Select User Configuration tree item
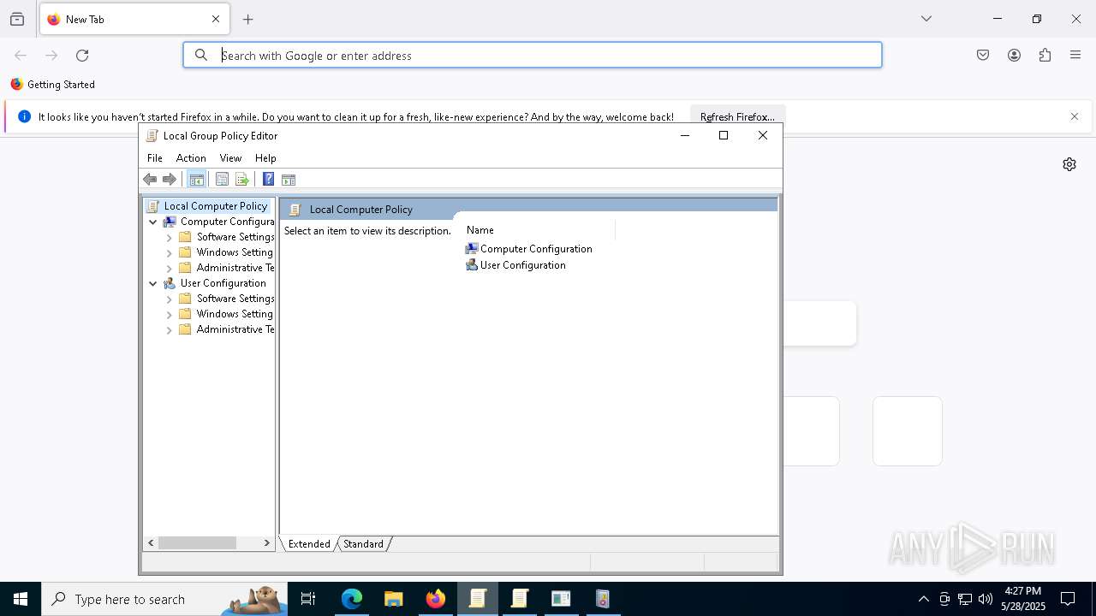The height and width of the screenshot is (616, 1096). [x=223, y=283]
